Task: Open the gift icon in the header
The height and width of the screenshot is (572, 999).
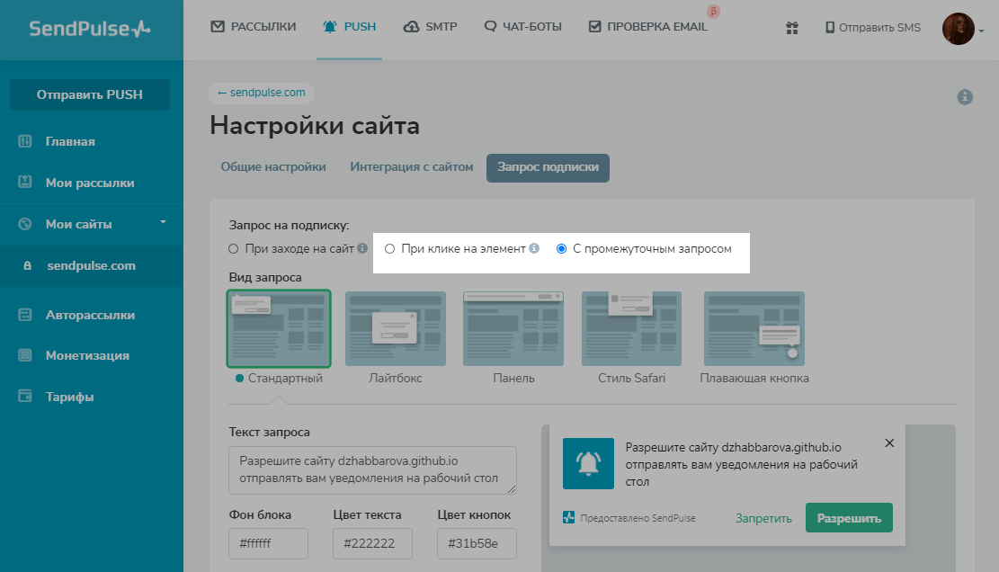Action: pos(792,27)
